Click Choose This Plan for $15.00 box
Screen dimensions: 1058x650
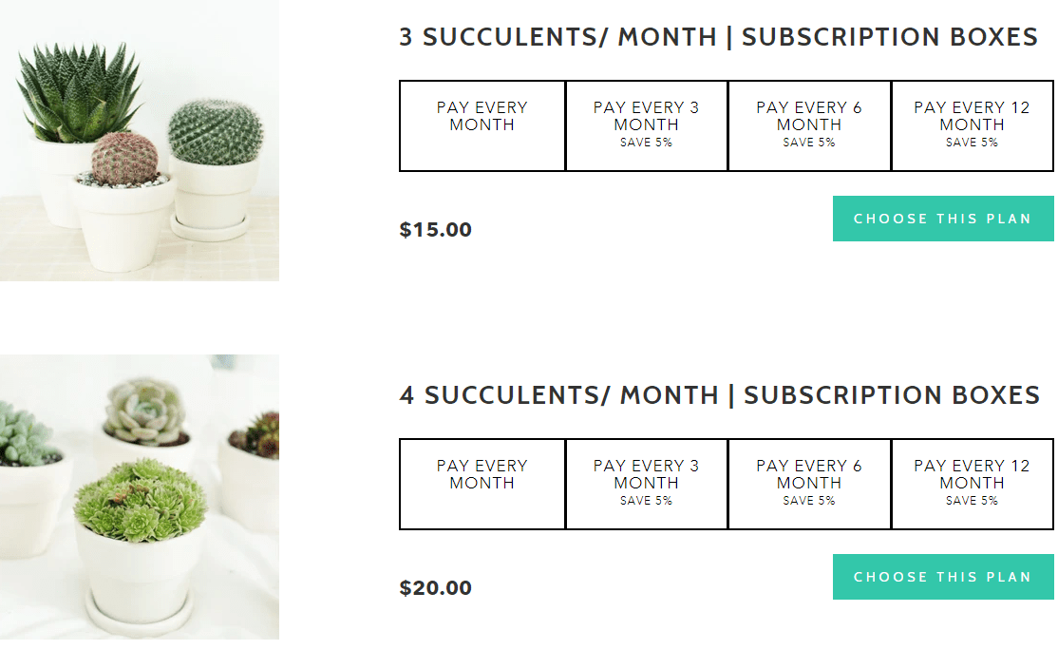[942, 219]
